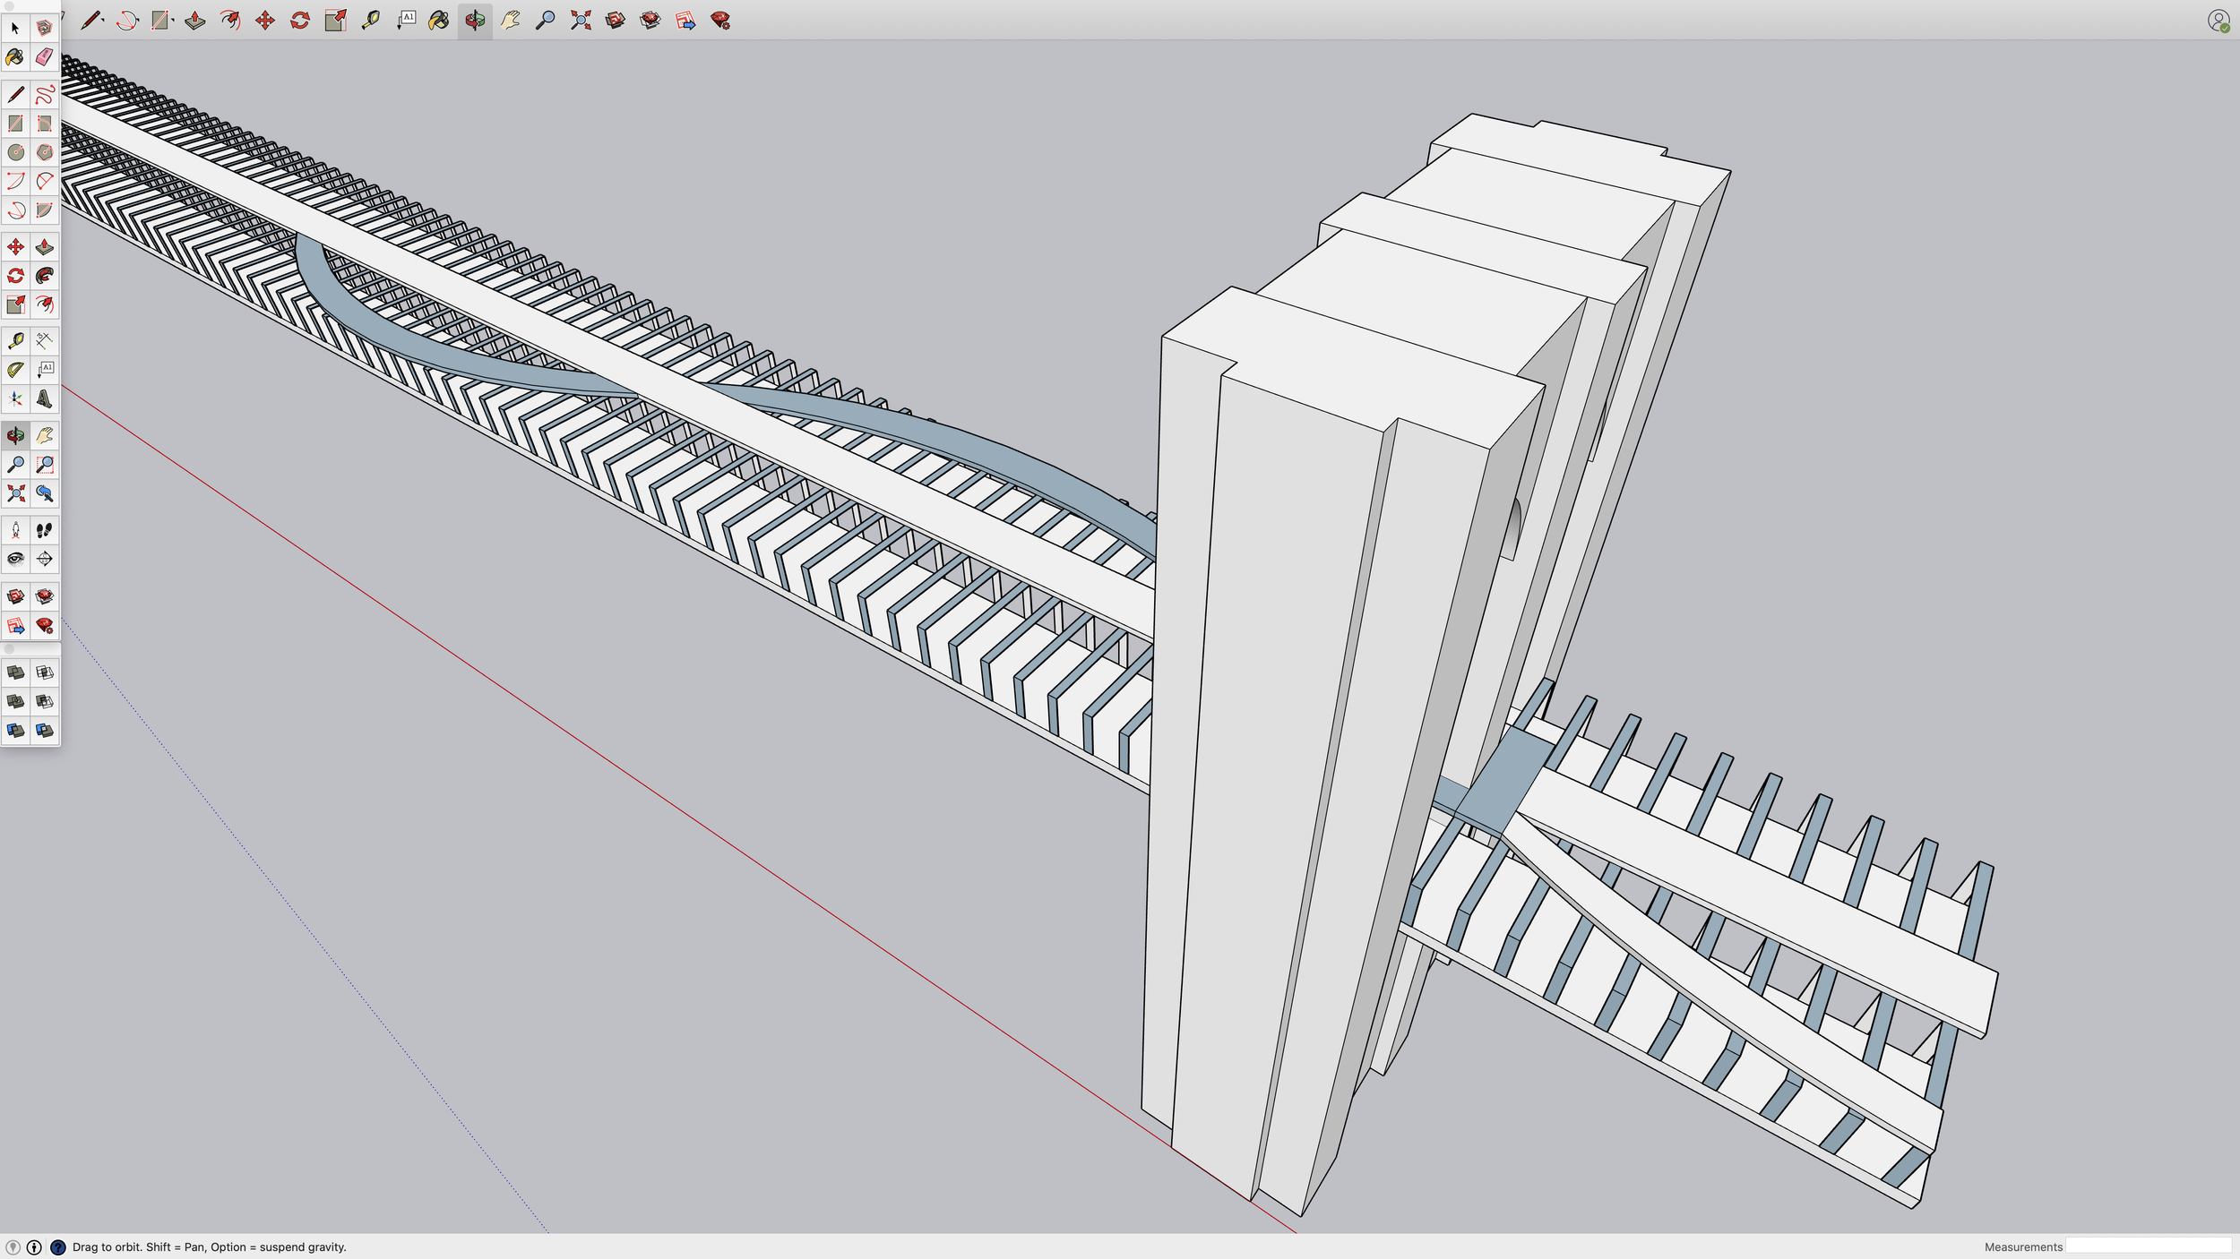Select the arrow Select tool

14,28
